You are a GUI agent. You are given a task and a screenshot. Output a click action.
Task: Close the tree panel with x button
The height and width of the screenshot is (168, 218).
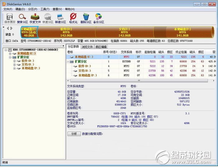coord(64,46)
